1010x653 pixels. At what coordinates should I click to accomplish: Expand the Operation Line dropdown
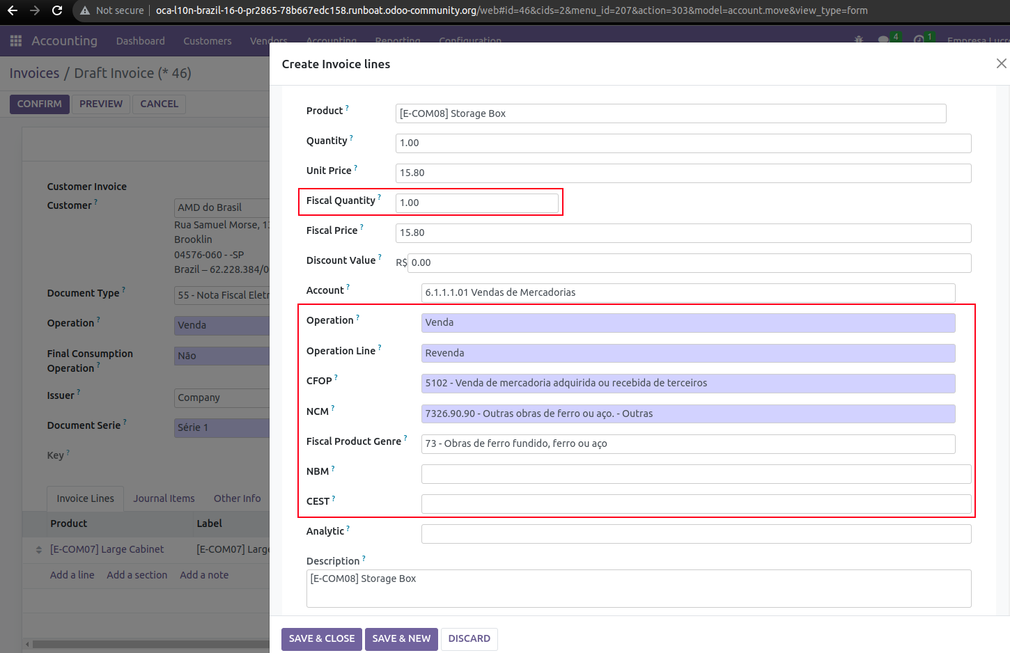687,353
